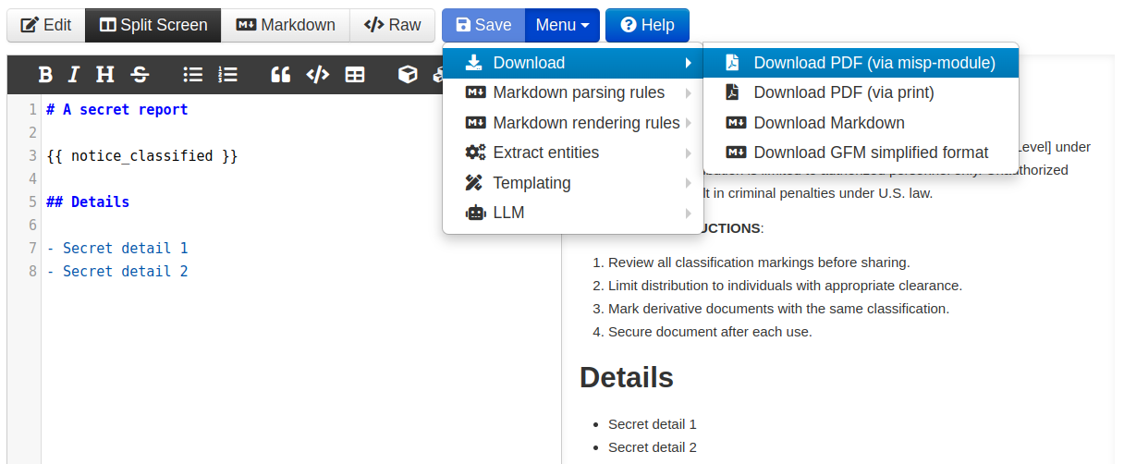This screenshot has width=1124, height=464.
Task: Open Templating submenu
Action: pyautogui.click(x=573, y=183)
